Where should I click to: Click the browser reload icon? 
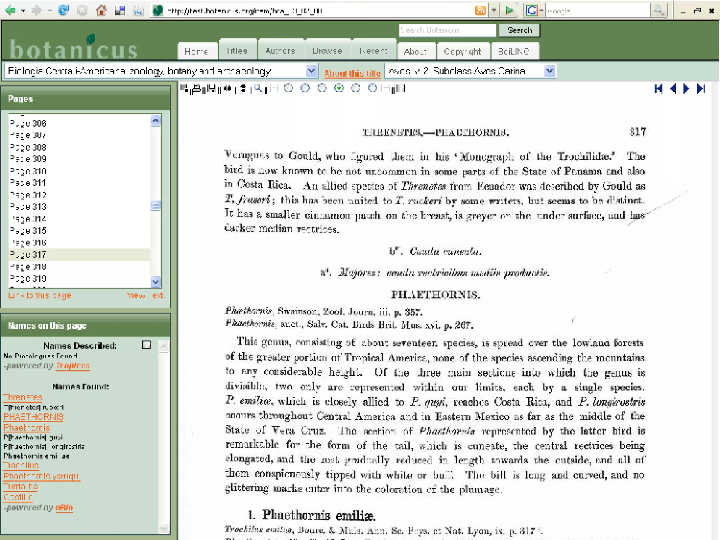(x=64, y=11)
